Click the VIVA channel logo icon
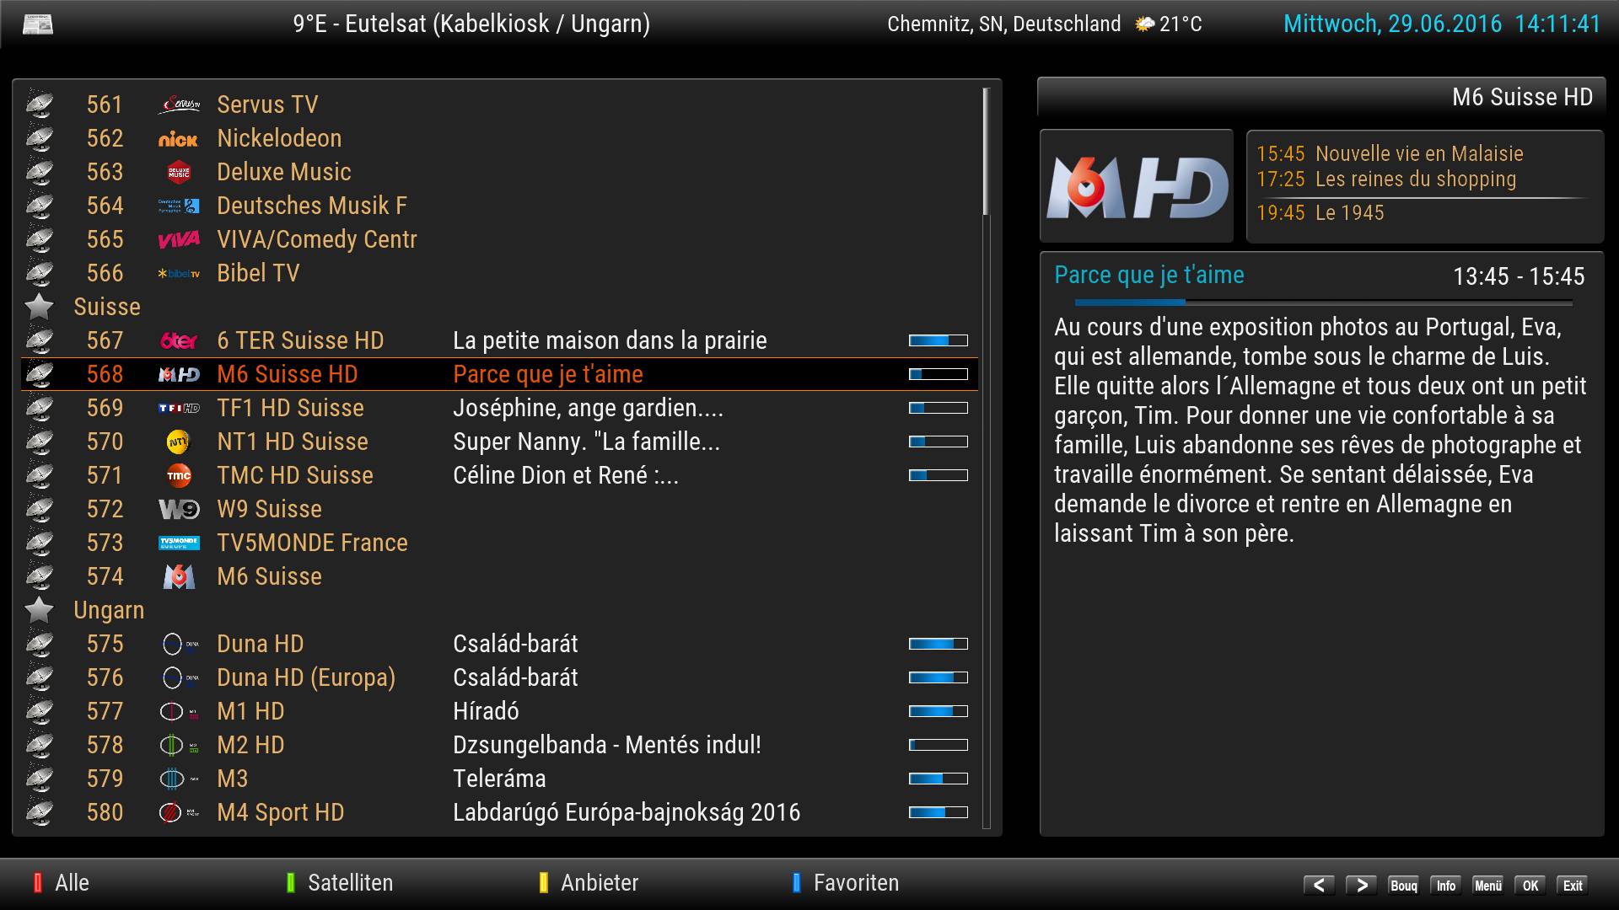This screenshot has width=1619, height=910. click(x=179, y=240)
